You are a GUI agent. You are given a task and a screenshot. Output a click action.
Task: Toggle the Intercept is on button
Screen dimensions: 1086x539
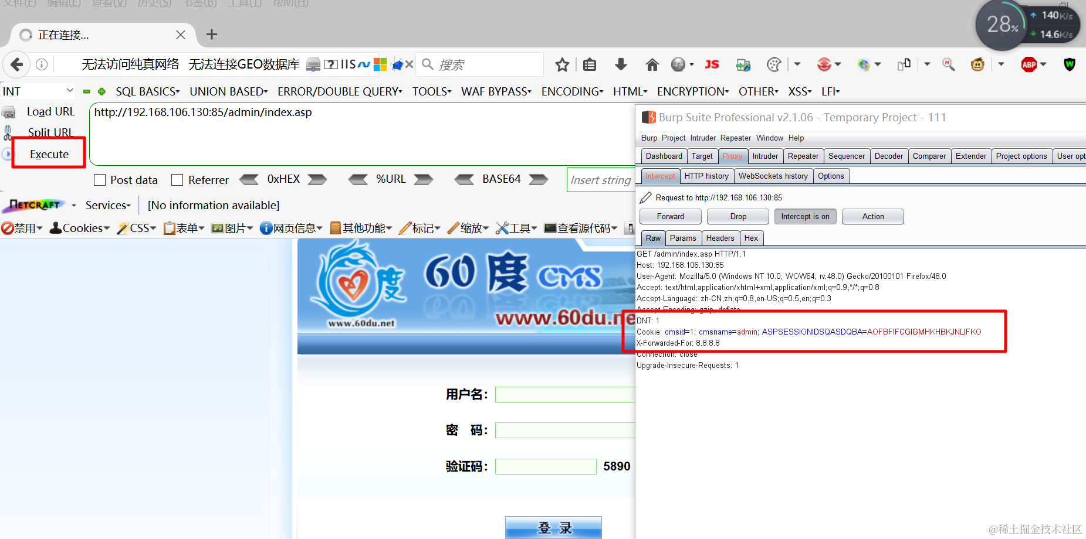click(805, 217)
